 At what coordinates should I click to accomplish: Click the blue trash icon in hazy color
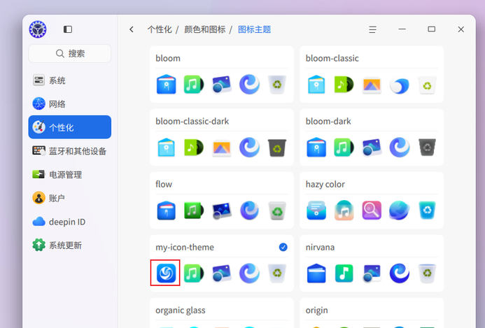click(x=427, y=211)
